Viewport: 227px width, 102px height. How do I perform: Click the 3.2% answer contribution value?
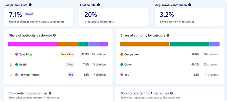(167, 14)
